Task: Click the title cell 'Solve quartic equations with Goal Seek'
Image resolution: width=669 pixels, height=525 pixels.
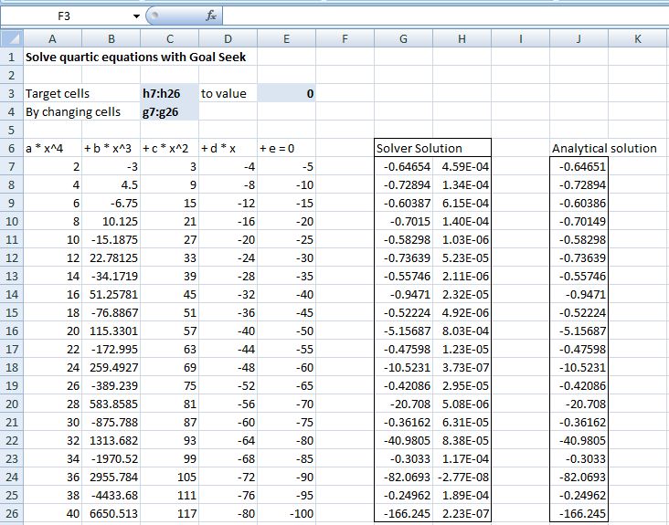Action: coord(135,57)
